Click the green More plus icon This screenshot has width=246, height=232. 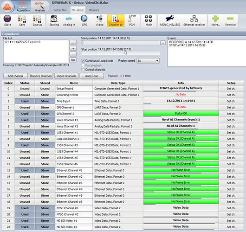click(215, 20)
